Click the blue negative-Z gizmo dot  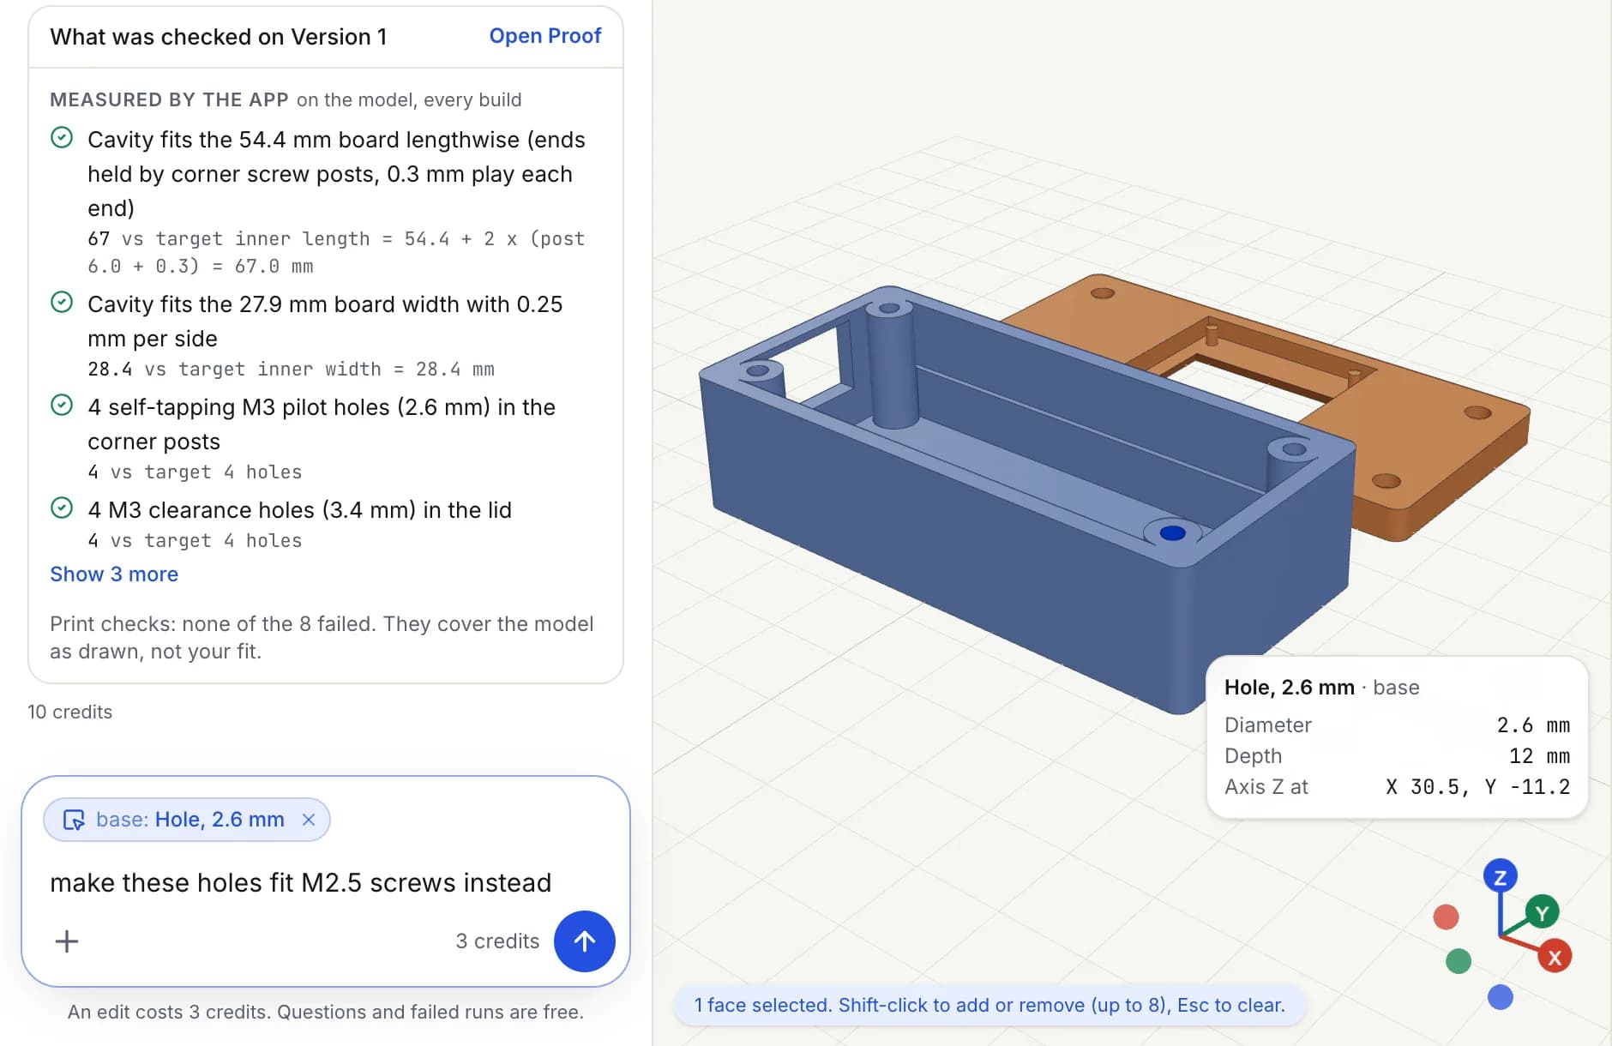pos(1500,997)
